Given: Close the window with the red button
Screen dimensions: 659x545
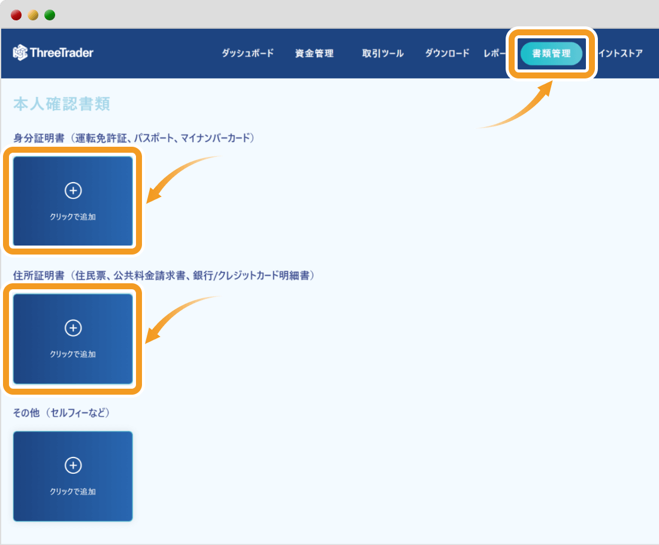Looking at the screenshot, I should [x=16, y=15].
